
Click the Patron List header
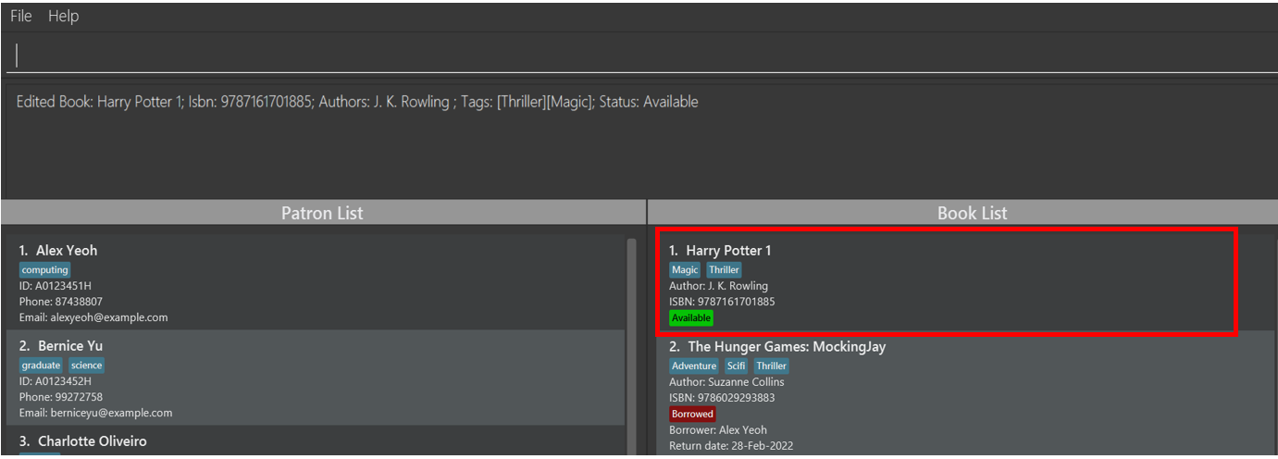(322, 213)
